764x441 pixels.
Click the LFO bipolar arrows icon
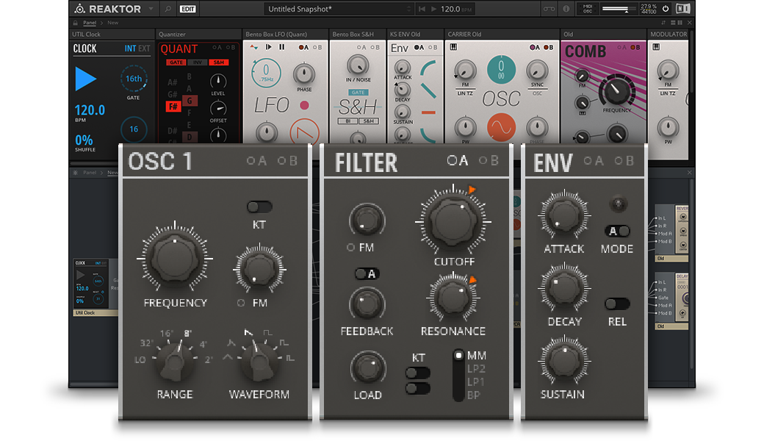point(253,47)
